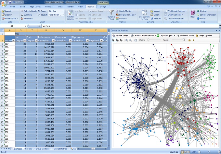Image resolution: width=221 pixels, height=154 pixels.
Task: Switch to the Group Vertices worksheet tab
Action: click(x=43, y=149)
